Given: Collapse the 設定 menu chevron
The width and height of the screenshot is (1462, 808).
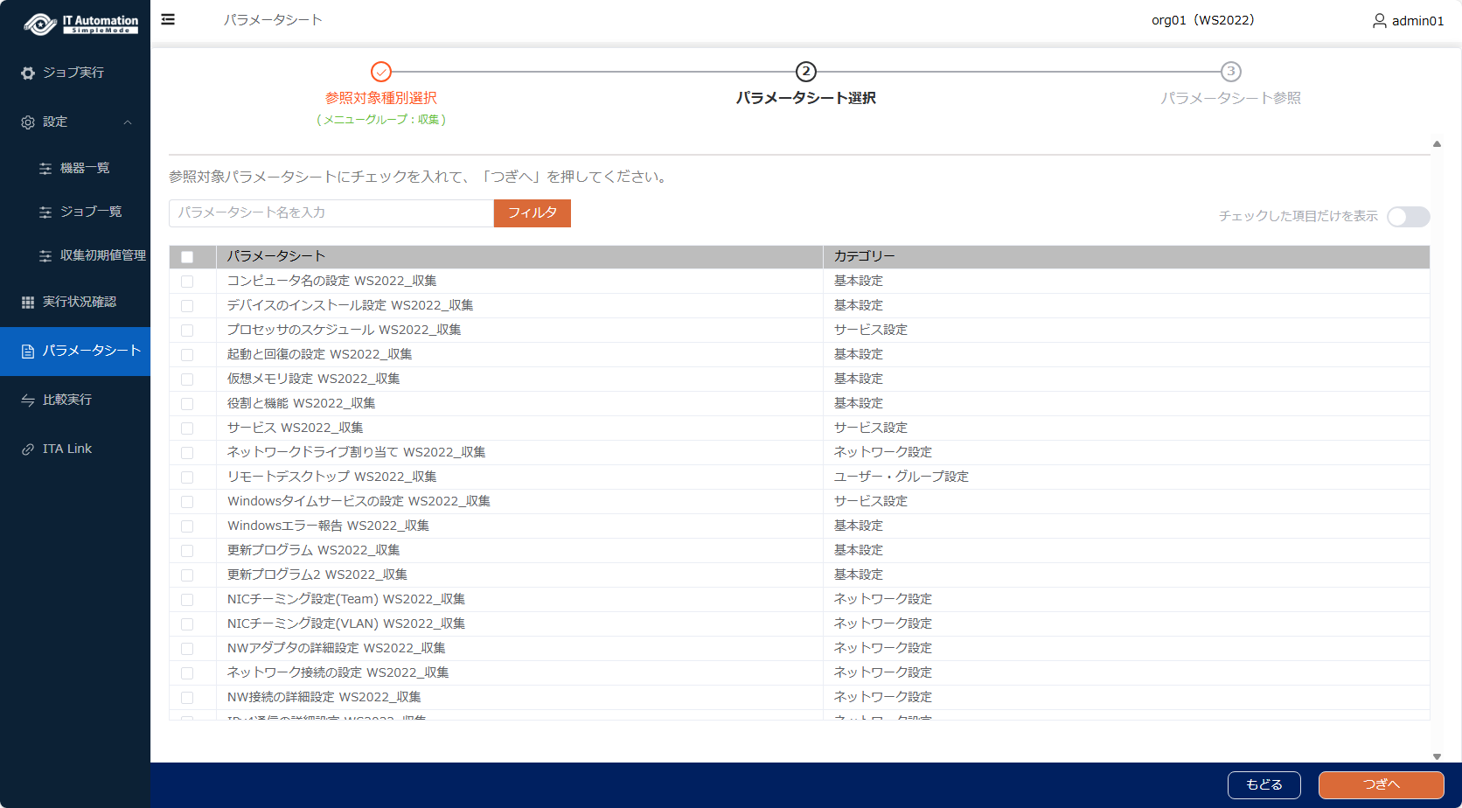Looking at the screenshot, I should click(x=128, y=122).
